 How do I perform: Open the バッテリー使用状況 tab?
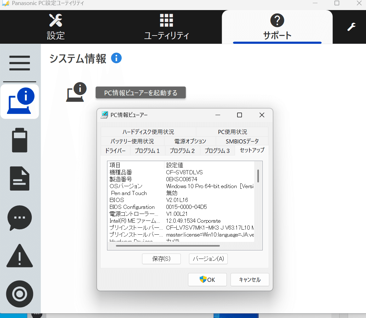pos(132,141)
